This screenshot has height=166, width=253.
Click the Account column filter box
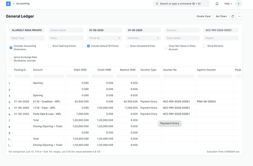(x=48, y=76)
